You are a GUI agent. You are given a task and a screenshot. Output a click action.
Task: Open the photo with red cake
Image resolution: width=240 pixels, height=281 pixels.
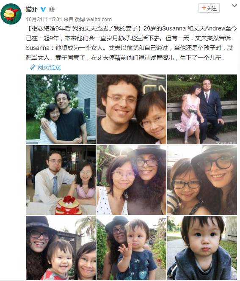[x=61, y=180]
